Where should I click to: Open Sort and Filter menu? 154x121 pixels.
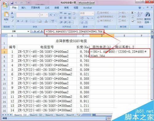click(140, 17)
